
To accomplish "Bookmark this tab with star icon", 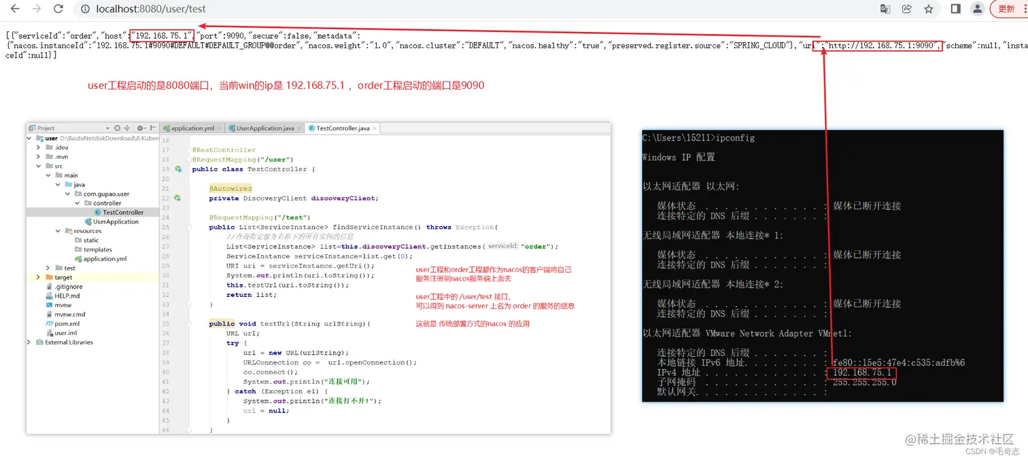I will [x=928, y=9].
